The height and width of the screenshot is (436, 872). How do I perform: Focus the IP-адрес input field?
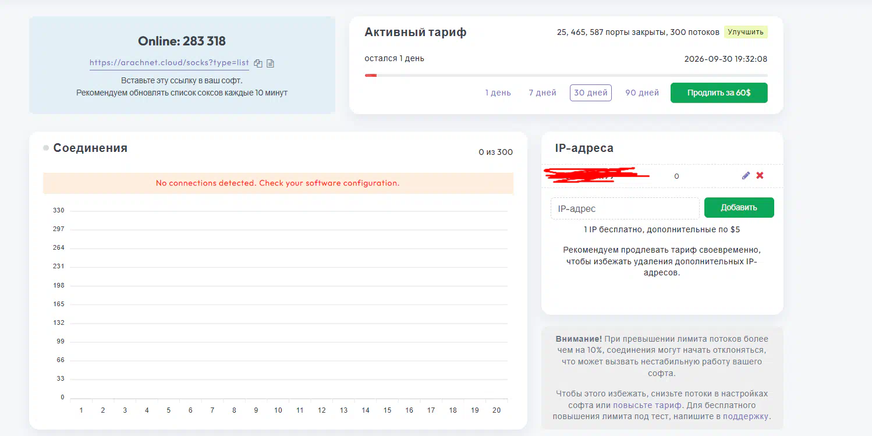(x=625, y=208)
